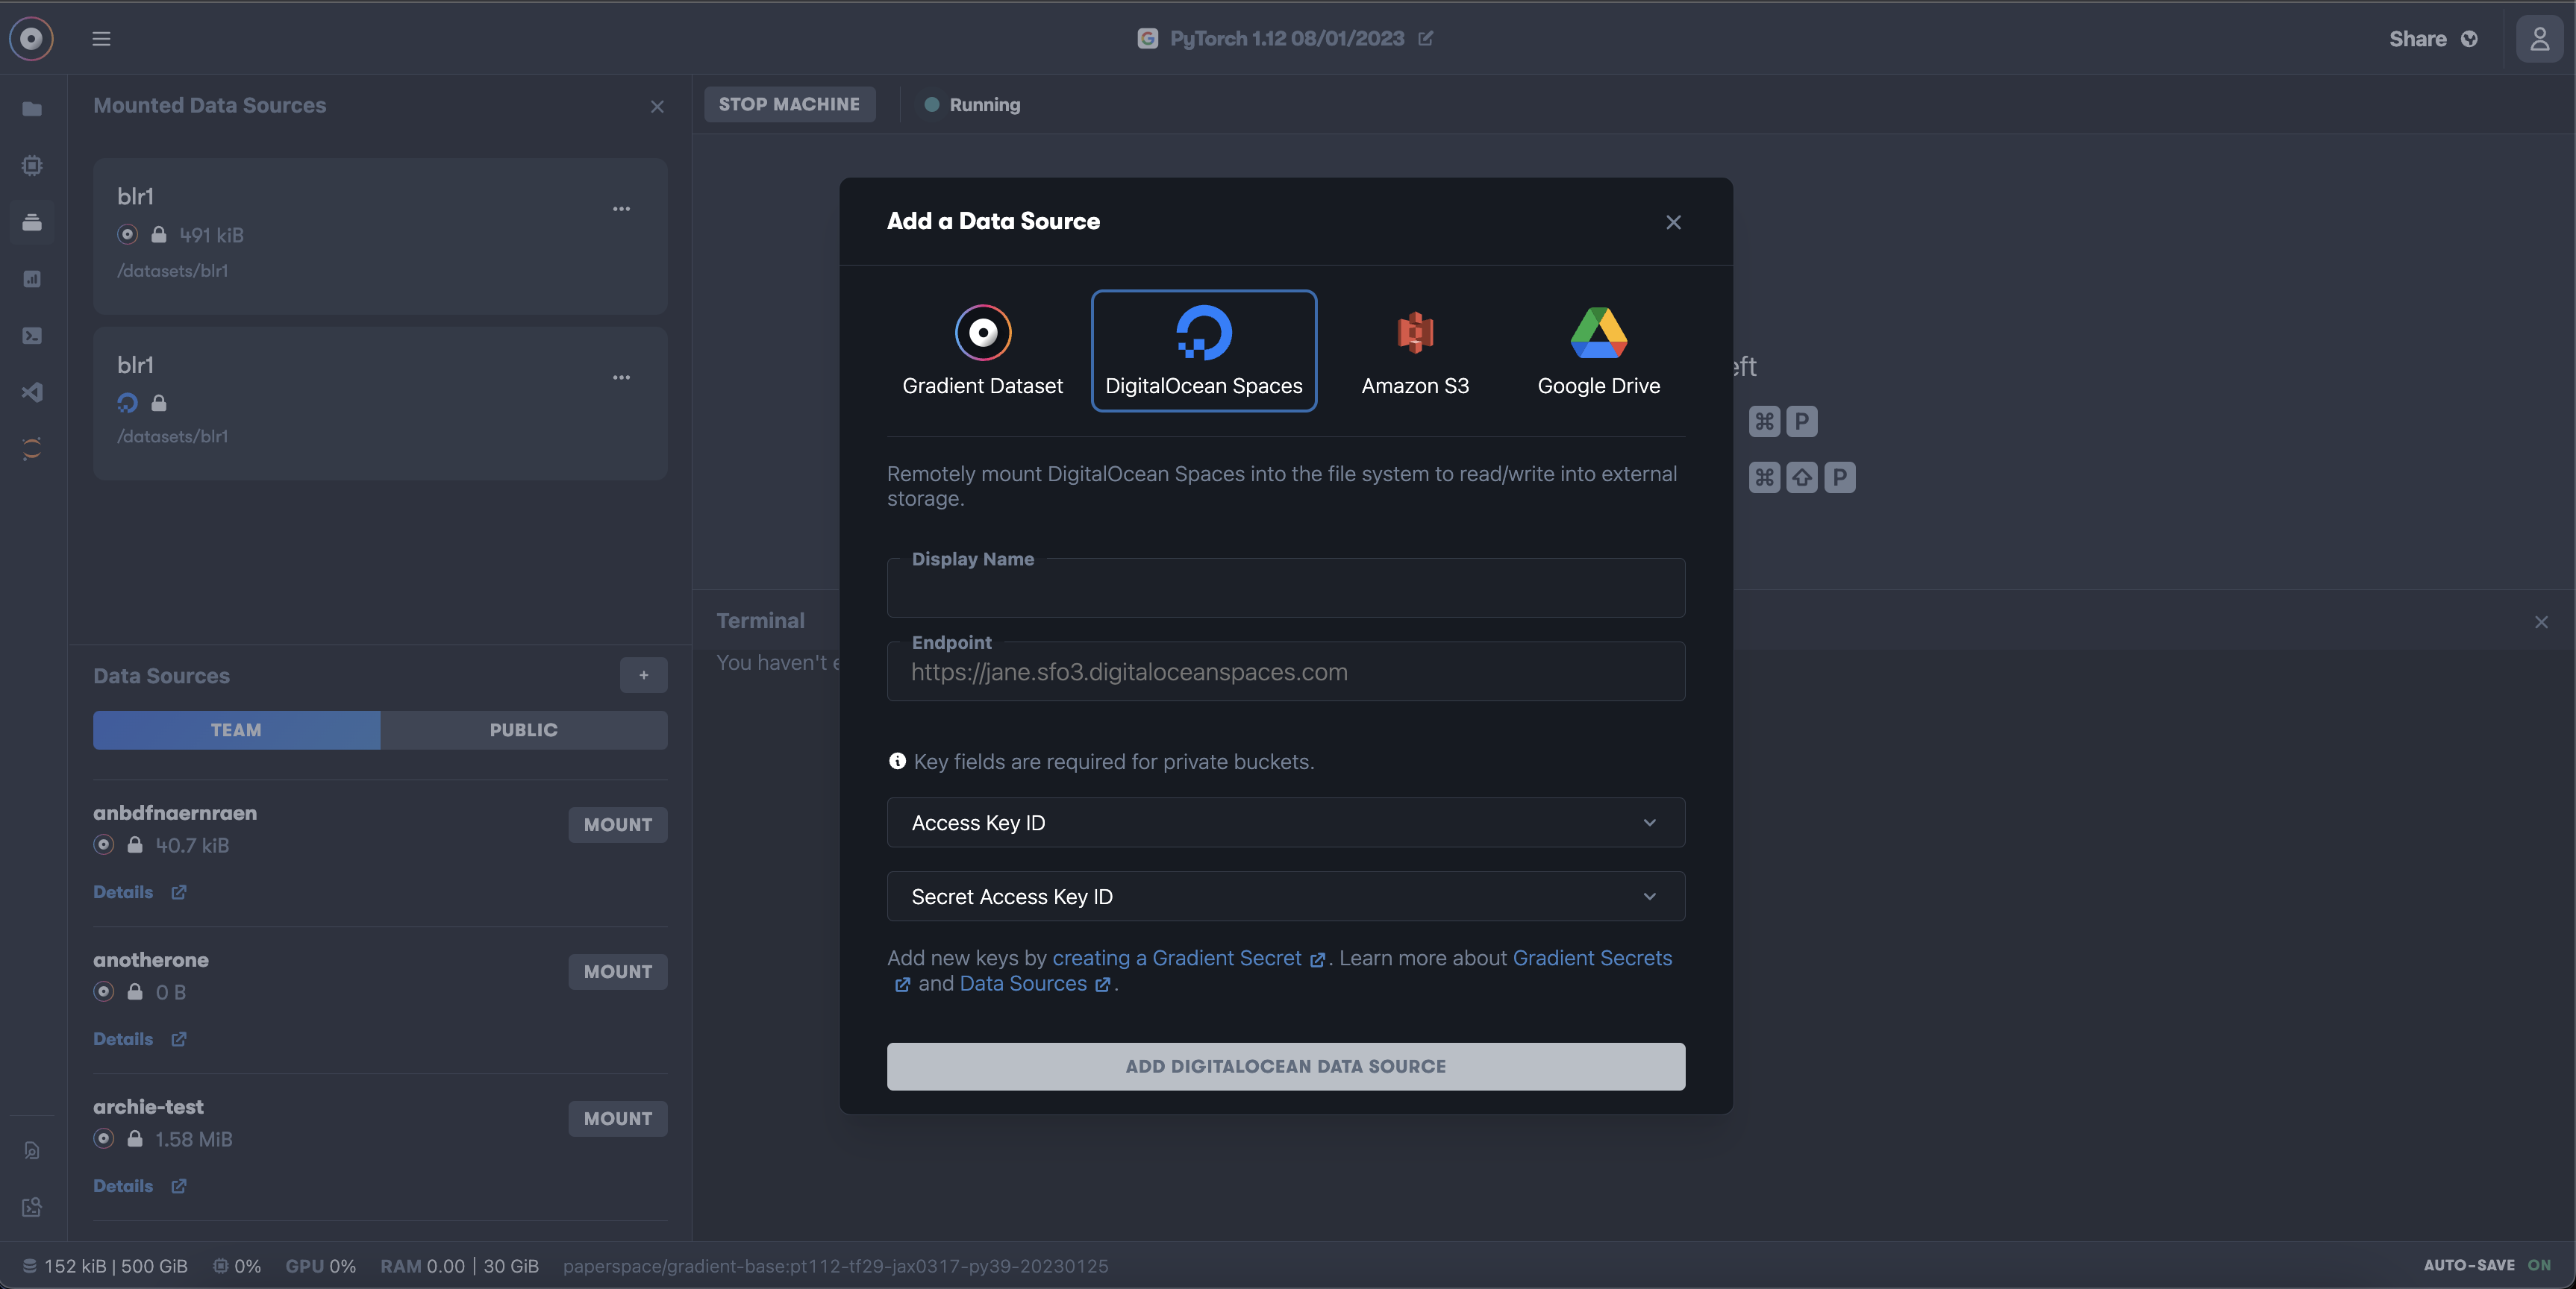Open the metrics chart sidebar icon
The width and height of the screenshot is (2576, 1289).
tap(32, 278)
